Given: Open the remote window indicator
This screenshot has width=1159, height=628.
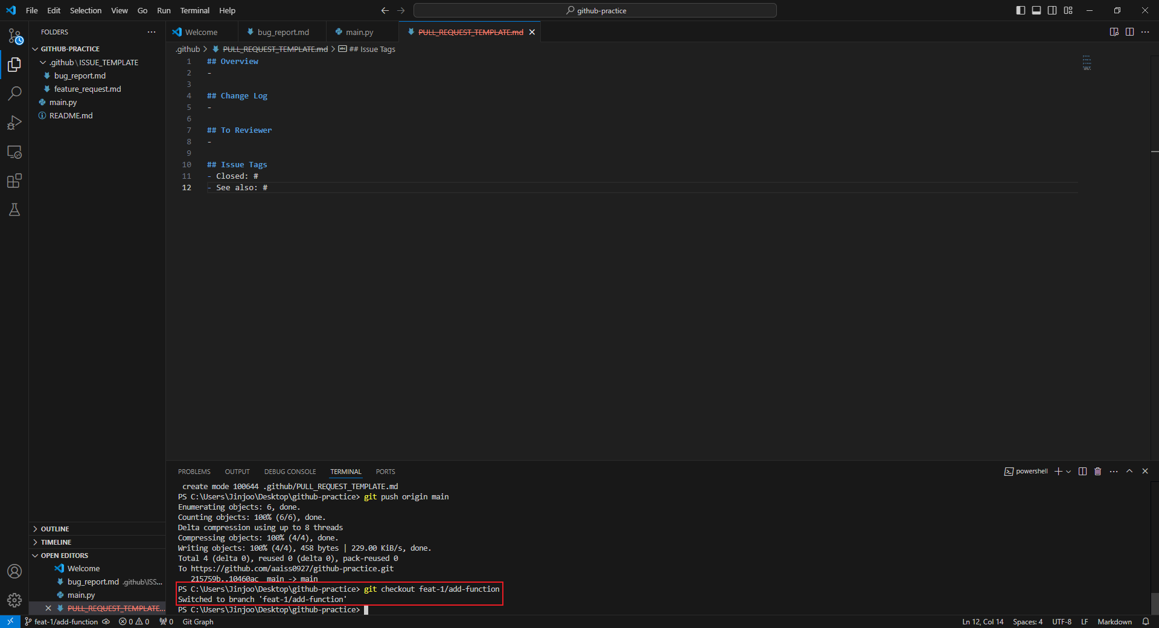Looking at the screenshot, I should (10, 621).
